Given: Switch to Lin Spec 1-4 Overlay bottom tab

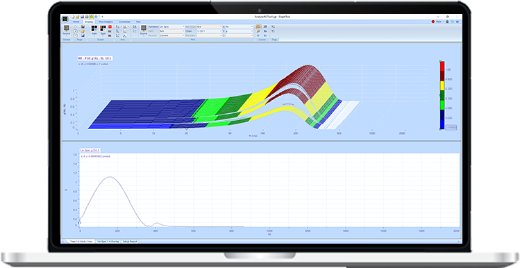Looking at the screenshot, I should click(108, 242).
